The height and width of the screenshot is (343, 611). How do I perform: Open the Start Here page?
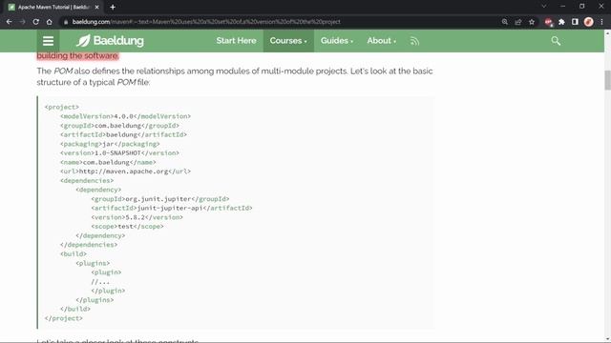[x=236, y=40]
